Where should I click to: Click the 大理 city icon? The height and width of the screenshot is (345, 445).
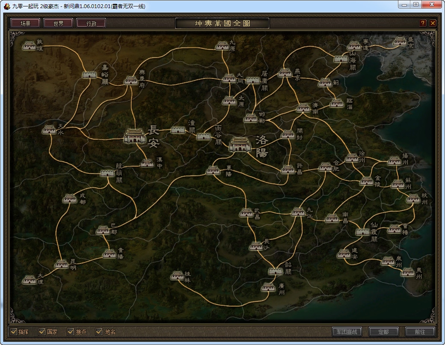pos(30,280)
